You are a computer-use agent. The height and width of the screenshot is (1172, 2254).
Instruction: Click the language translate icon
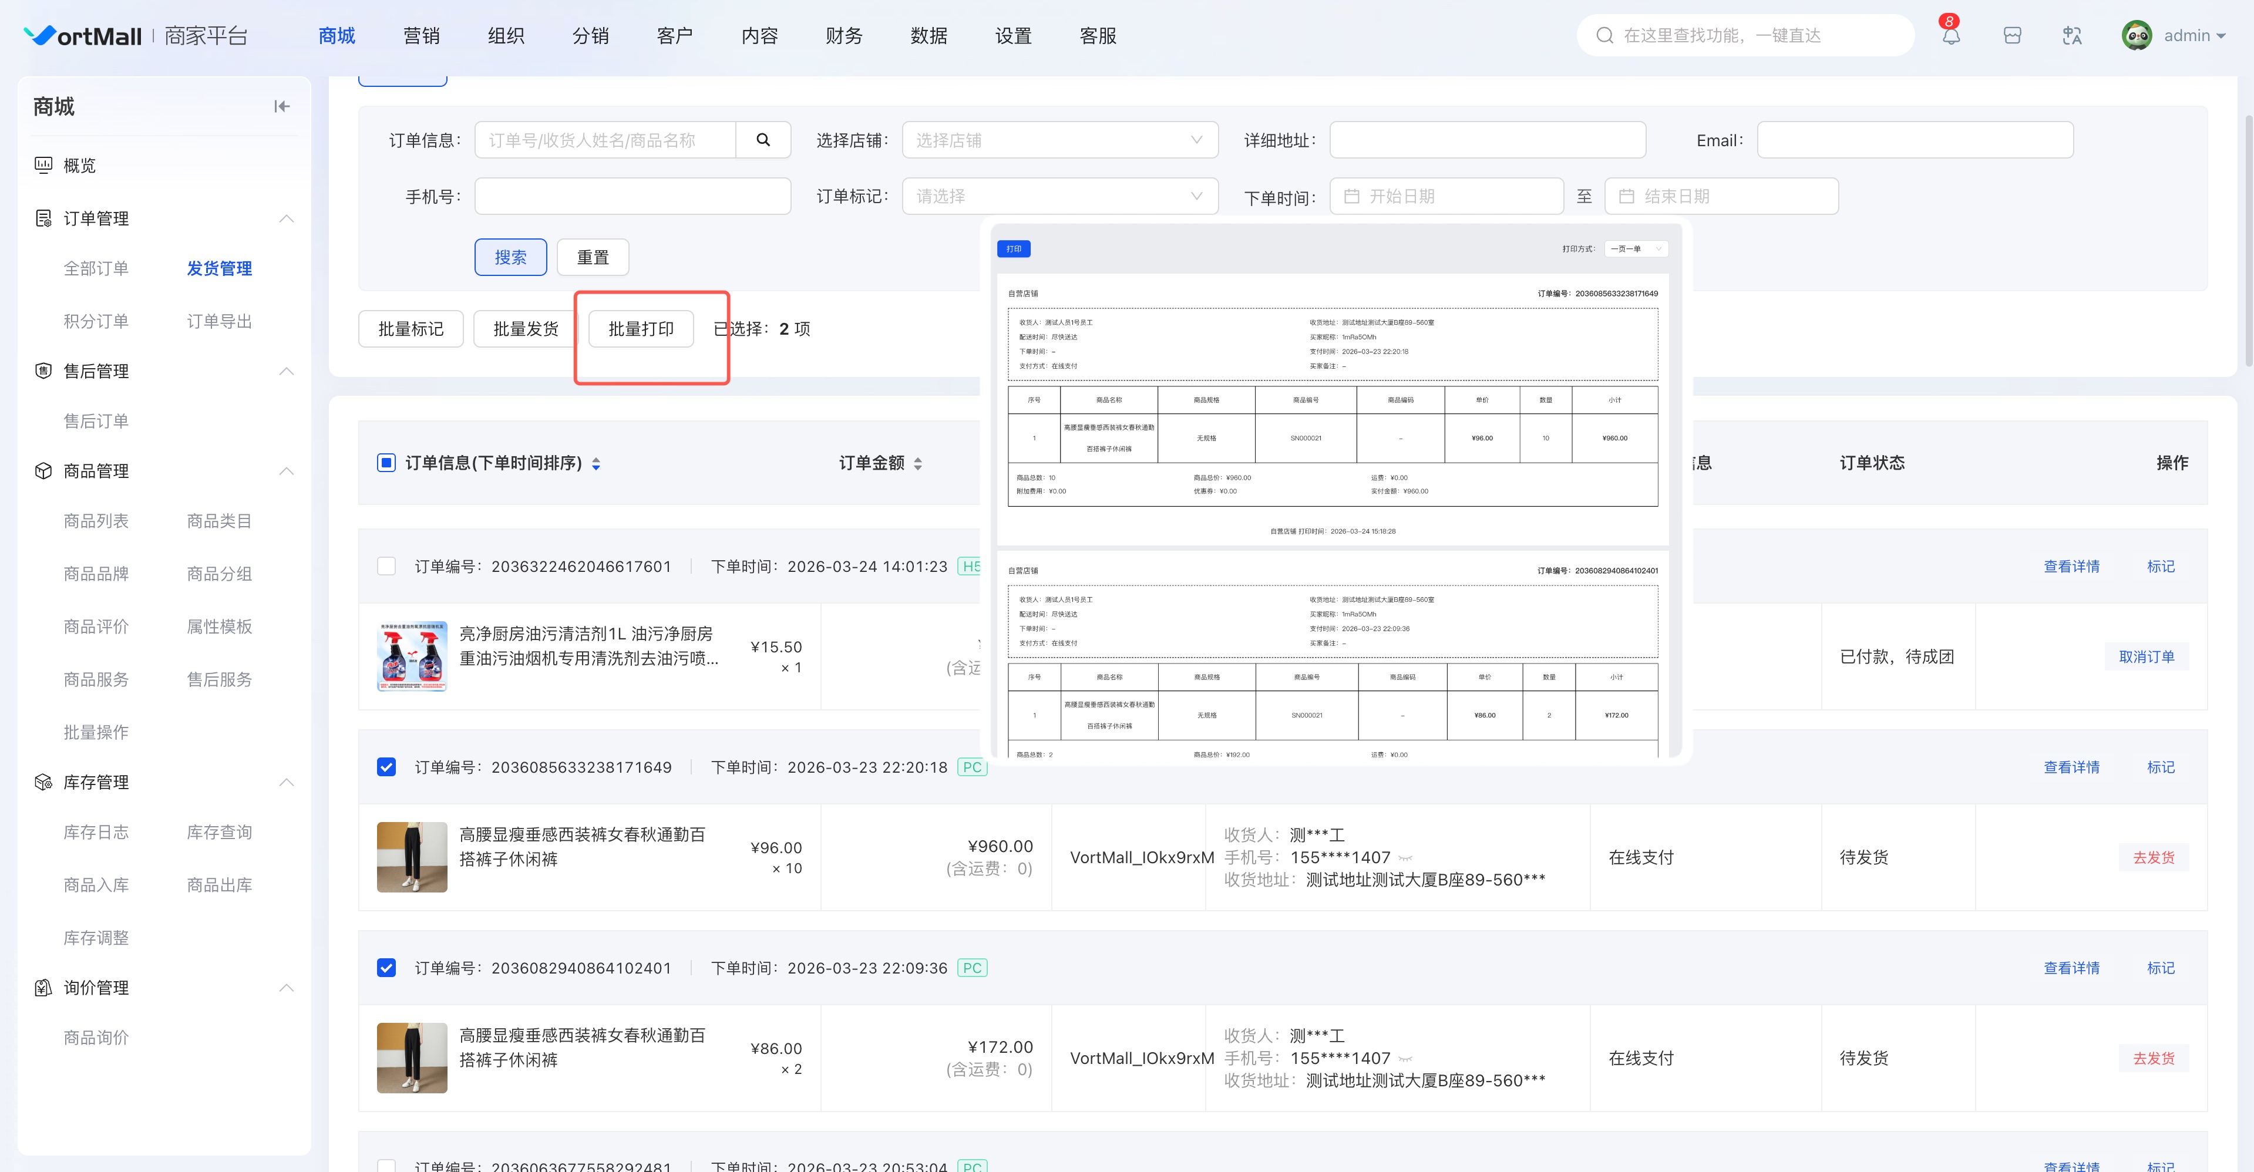click(x=2071, y=36)
